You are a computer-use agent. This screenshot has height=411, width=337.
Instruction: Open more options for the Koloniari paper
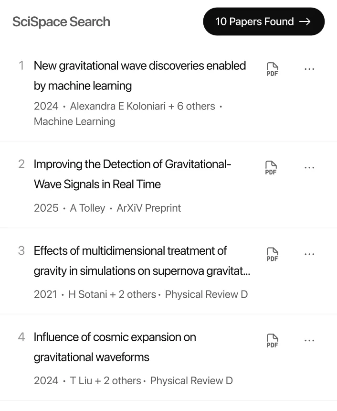(309, 68)
